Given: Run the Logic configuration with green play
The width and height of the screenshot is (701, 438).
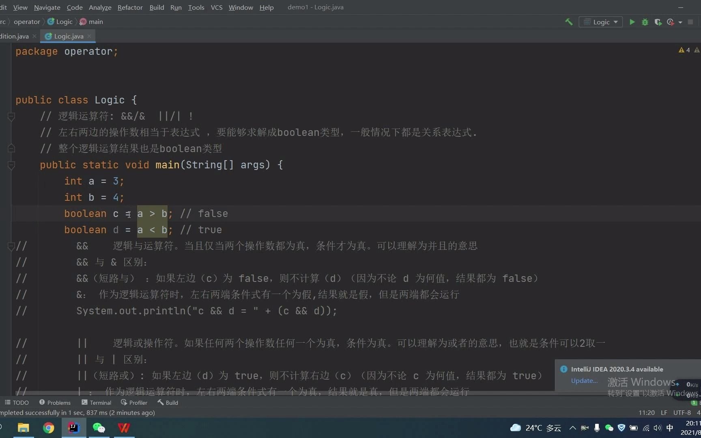Looking at the screenshot, I should [632, 22].
